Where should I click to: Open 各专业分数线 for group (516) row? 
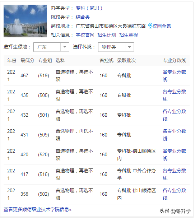pos(174,174)
